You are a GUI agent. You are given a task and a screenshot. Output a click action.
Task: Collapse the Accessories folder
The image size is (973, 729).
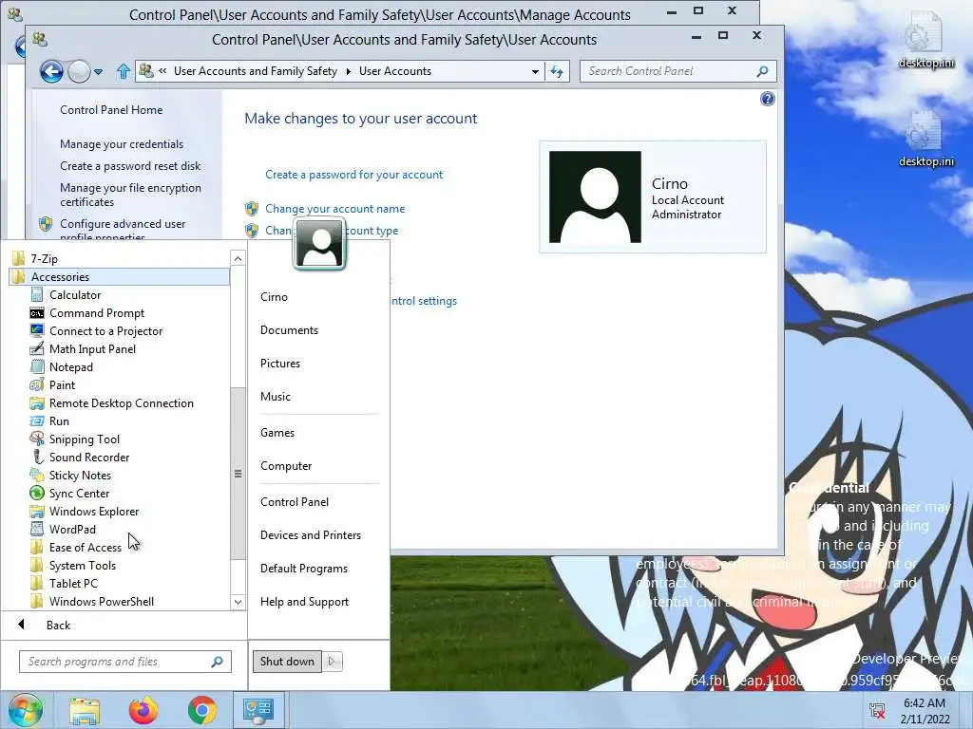(119, 276)
